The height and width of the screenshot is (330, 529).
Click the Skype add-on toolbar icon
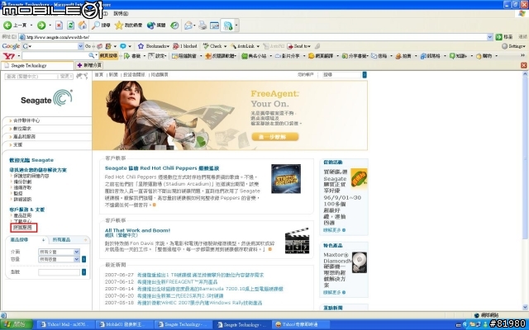tap(228, 26)
